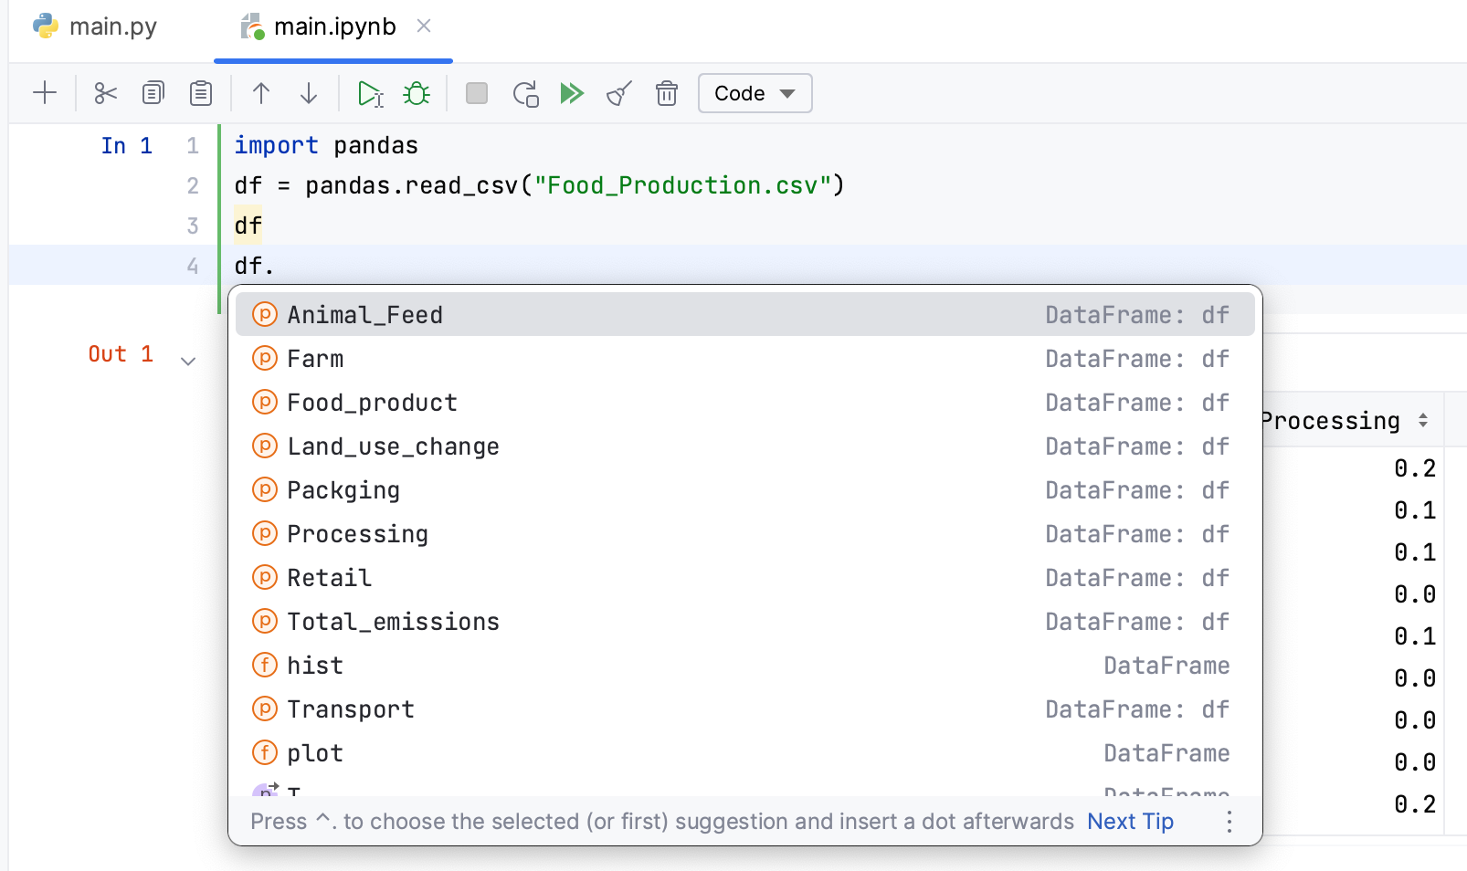Clear cell outputs with broom icon
1467x871 pixels.
[619, 93]
